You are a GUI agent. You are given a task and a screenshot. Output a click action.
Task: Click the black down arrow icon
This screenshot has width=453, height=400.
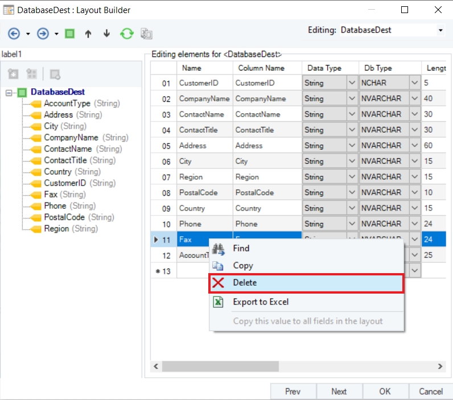[106, 34]
